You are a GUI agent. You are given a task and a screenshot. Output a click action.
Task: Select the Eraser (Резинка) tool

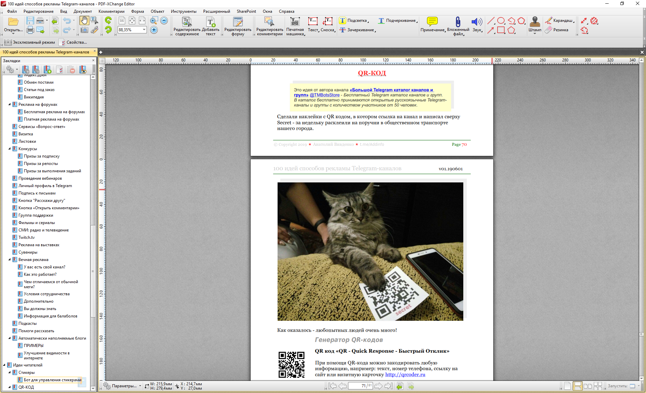tap(557, 30)
